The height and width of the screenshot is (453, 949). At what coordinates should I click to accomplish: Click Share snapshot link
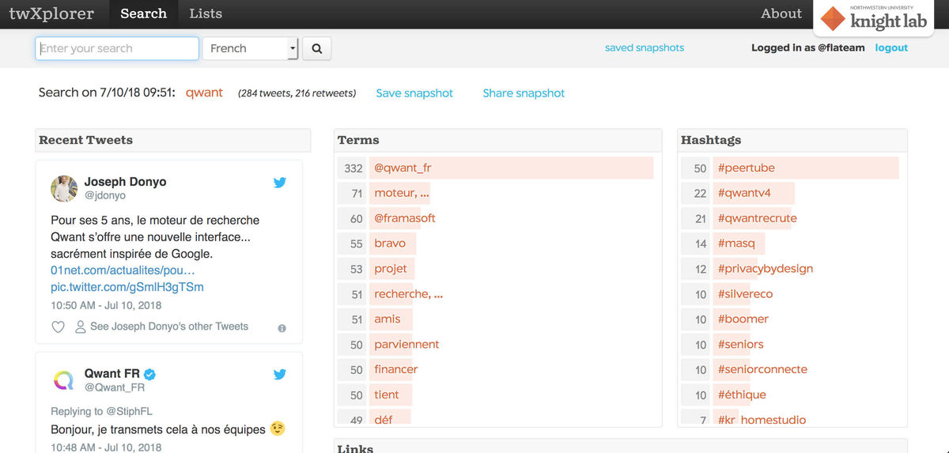pos(524,93)
